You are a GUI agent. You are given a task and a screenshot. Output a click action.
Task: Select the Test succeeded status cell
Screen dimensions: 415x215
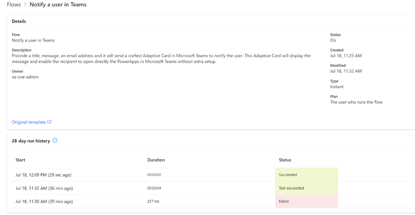tap(306, 188)
